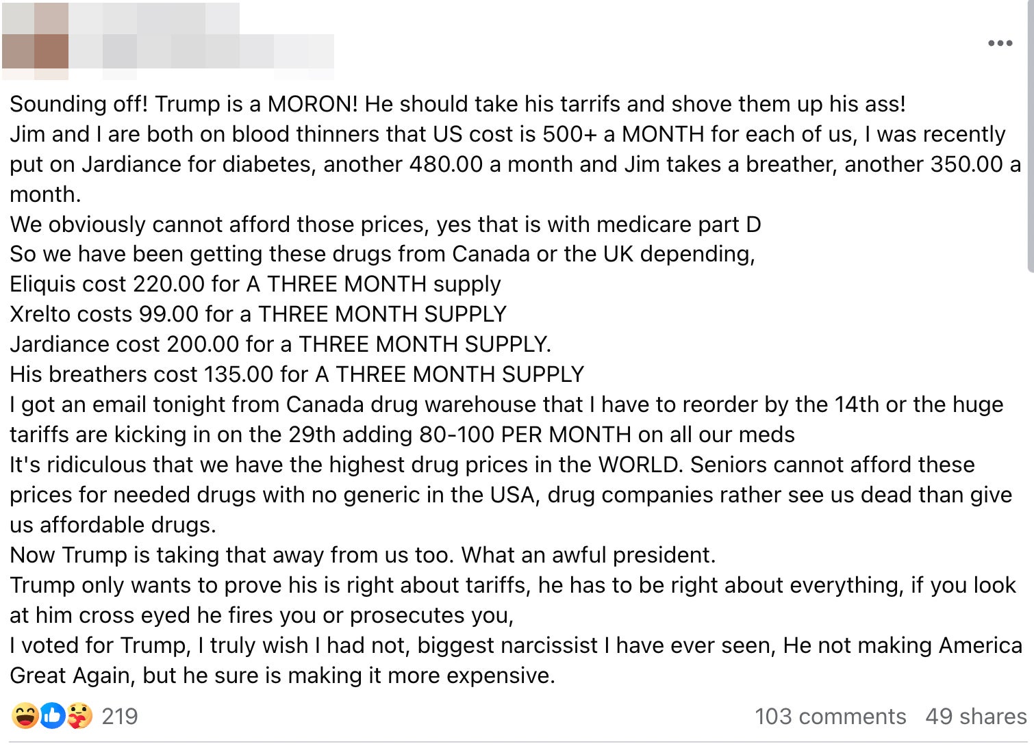1034x746 pixels.
Task: Click the "We obviously cannot afford" line
Action: point(385,224)
